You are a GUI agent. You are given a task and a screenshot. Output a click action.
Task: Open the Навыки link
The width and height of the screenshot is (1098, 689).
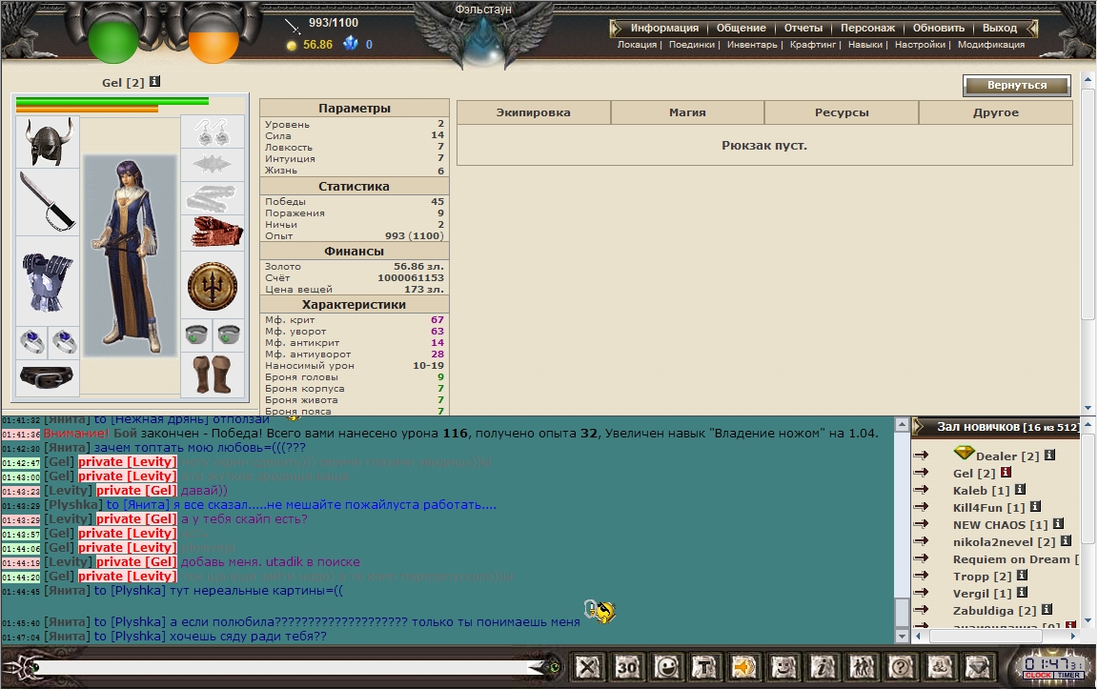click(x=864, y=44)
